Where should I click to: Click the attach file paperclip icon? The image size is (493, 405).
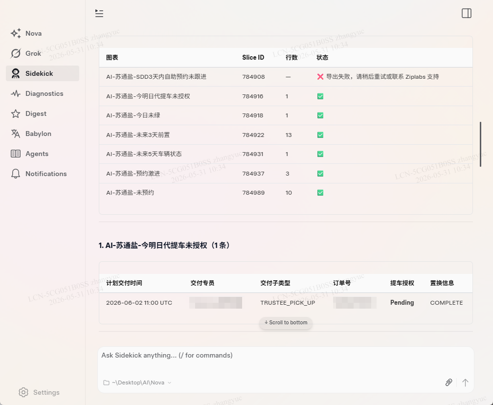pos(448,382)
